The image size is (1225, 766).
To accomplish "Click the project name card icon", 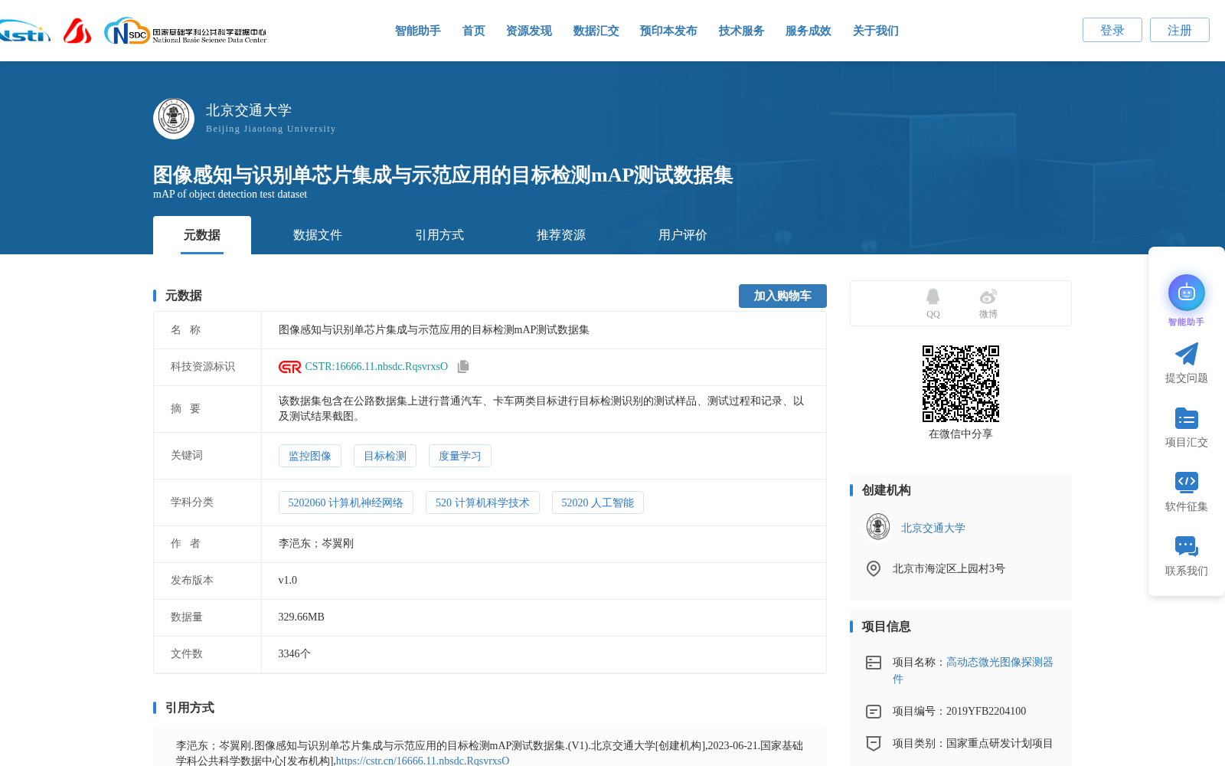I will pos(874,663).
